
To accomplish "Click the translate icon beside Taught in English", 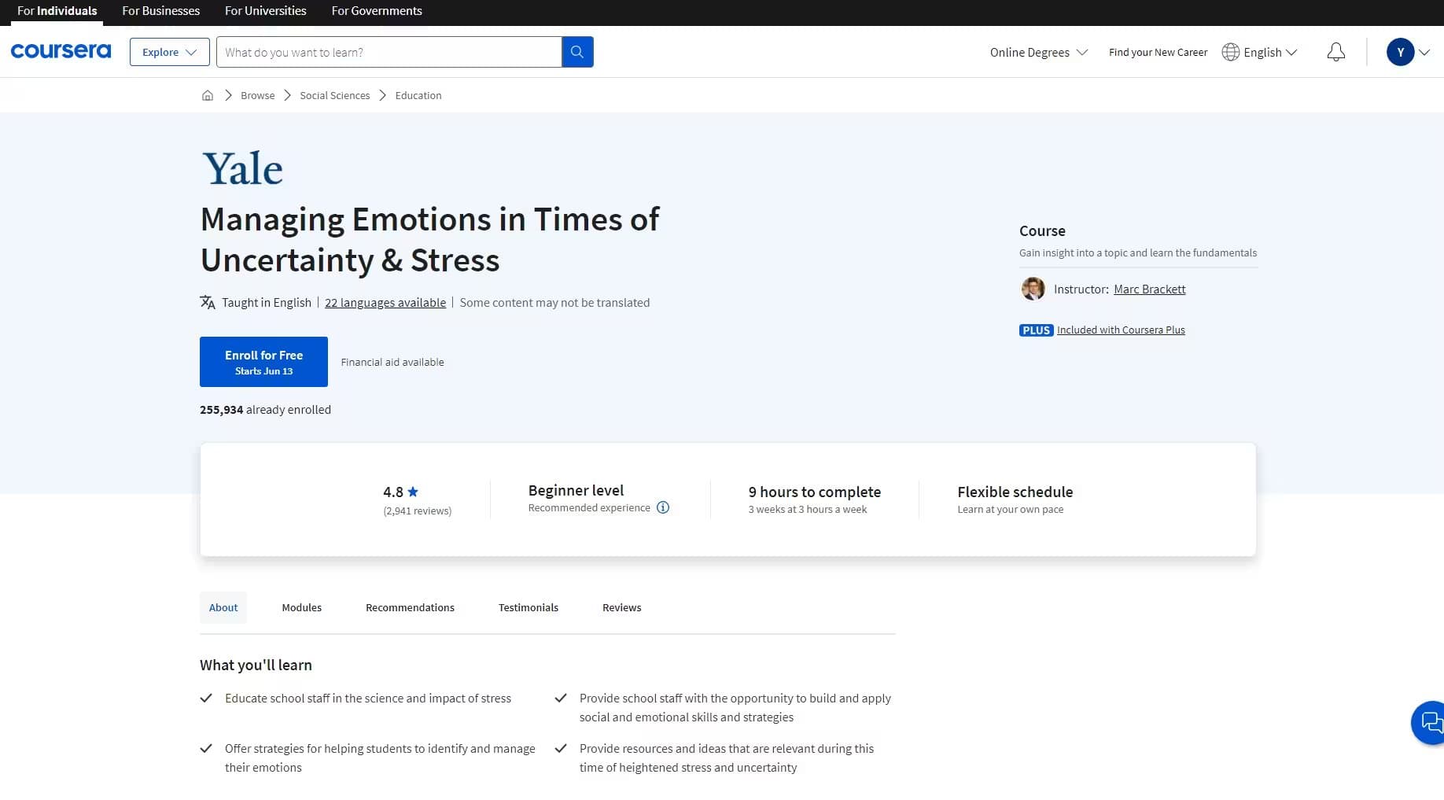I will pyautogui.click(x=208, y=302).
